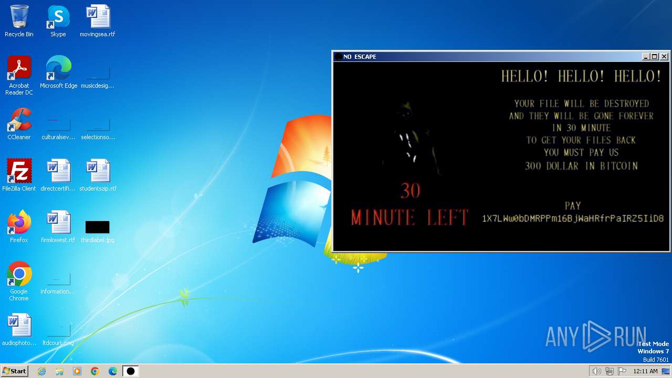Select the directcertifi... document icon
The width and height of the screenshot is (672, 378).
[x=58, y=175]
